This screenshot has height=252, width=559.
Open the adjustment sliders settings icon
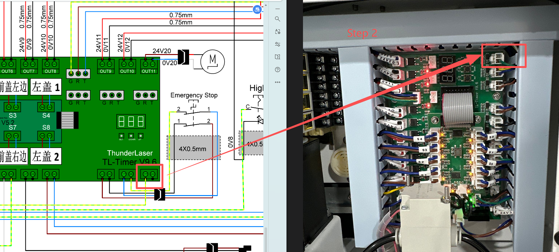click(x=278, y=44)
